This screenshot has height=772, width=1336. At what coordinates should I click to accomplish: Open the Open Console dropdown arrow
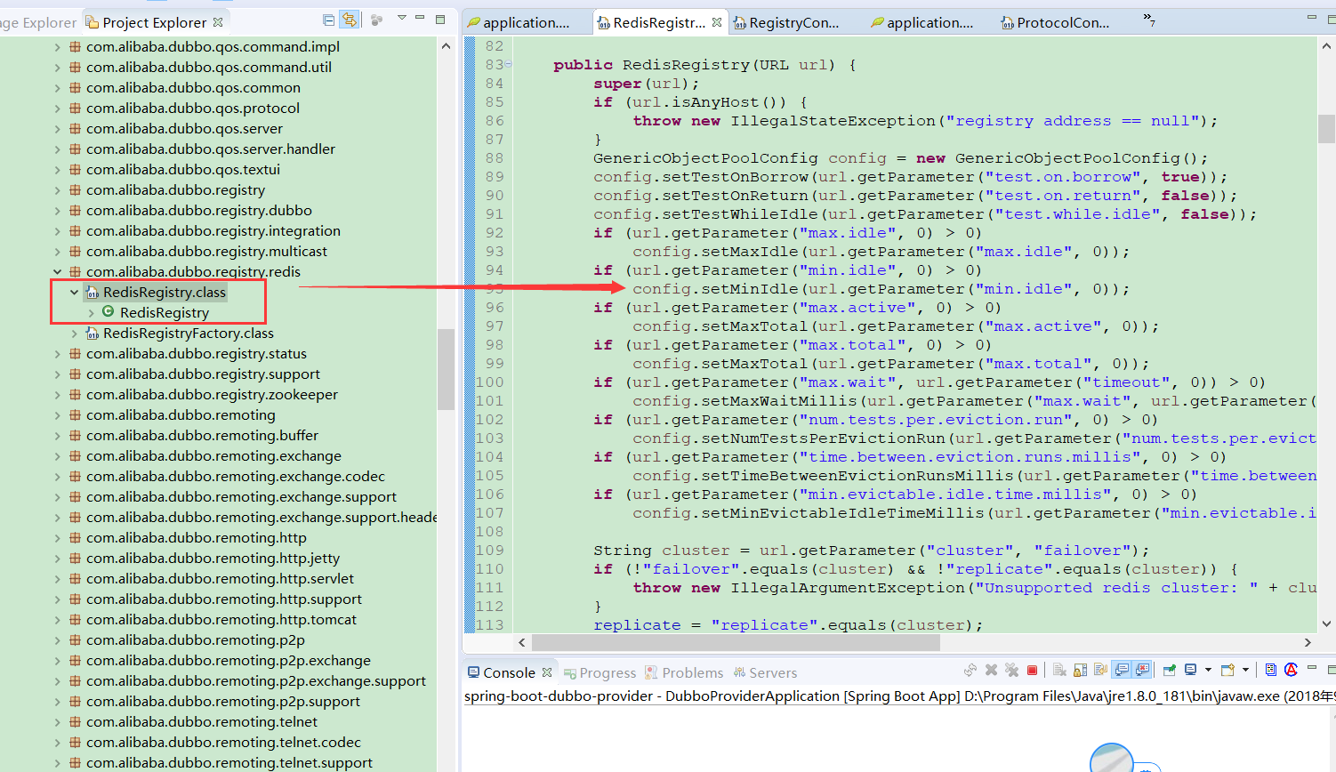(1245, 670)
